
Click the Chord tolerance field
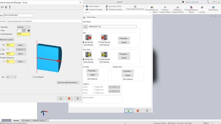pos(23,34)
